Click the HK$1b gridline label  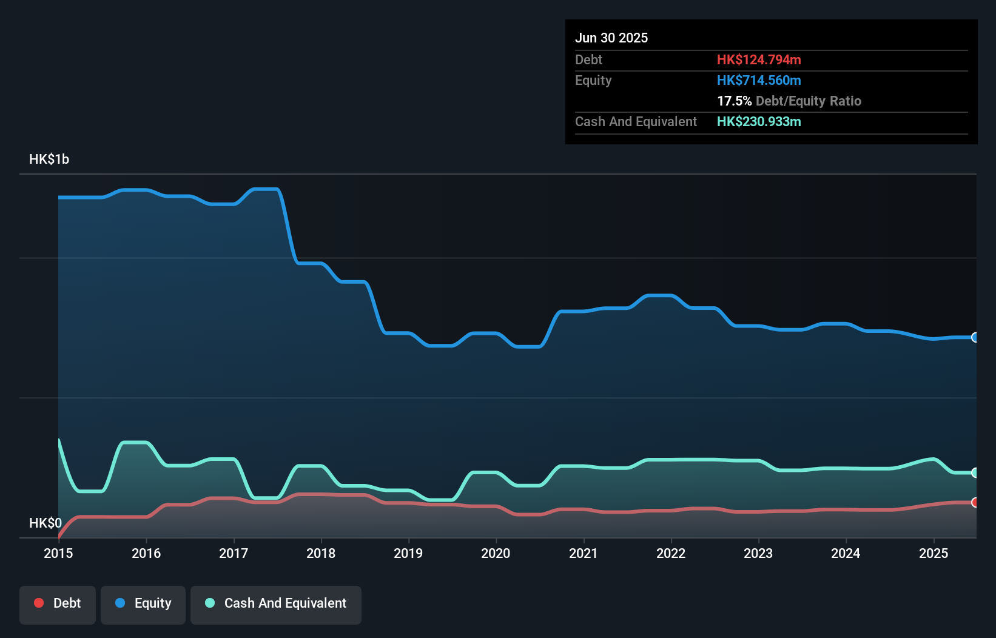(49, 159)
